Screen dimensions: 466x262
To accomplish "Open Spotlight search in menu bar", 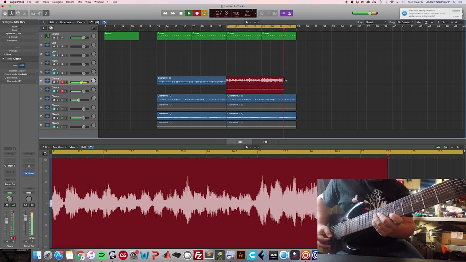I will pos(455,2).
